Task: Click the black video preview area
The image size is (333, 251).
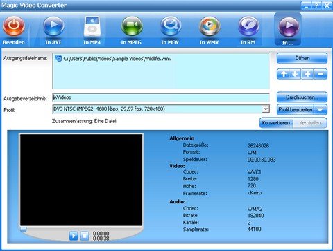Action: (x=81, y=180)
